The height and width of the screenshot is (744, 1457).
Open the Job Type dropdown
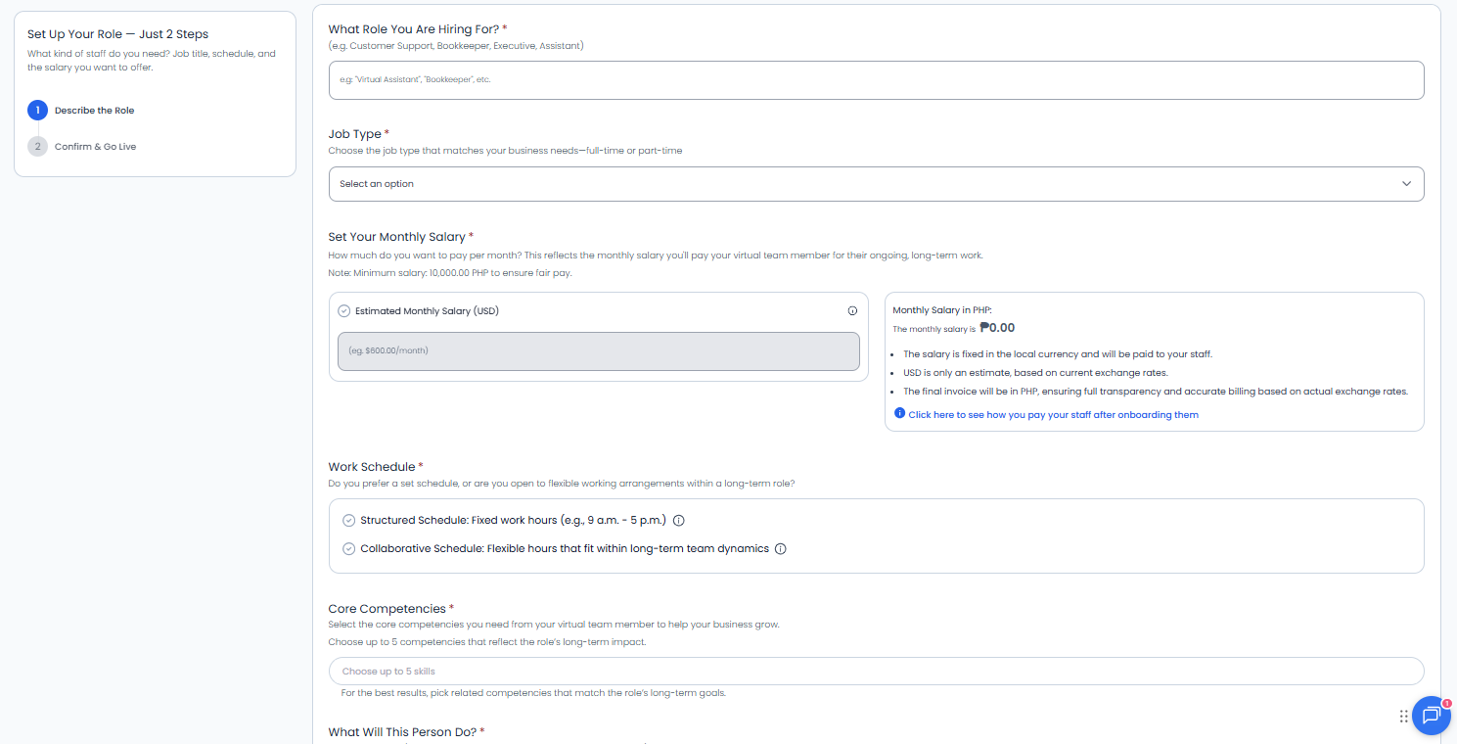tap(876, 184)
